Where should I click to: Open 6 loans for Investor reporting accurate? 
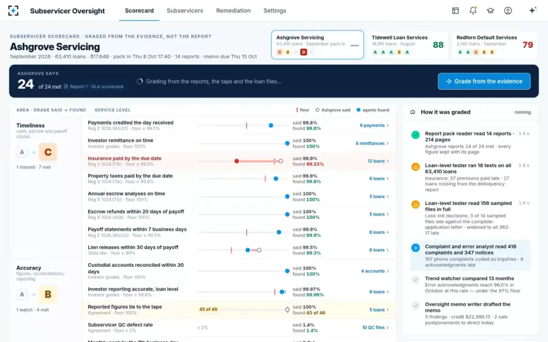click(379, 292)
